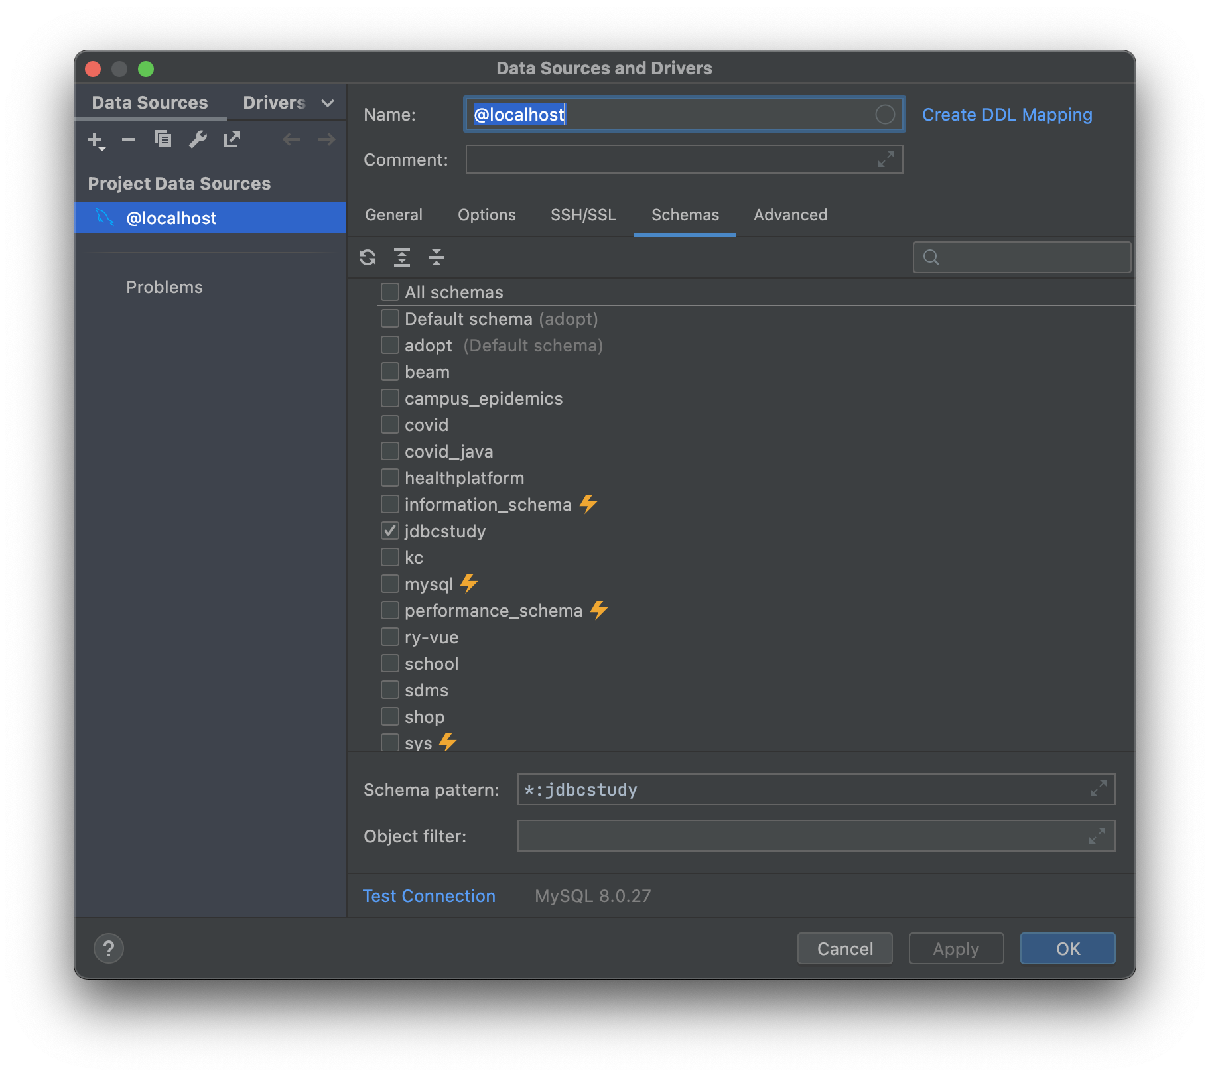
Task: Click the Test Connection link
Action: coord(429,896)
